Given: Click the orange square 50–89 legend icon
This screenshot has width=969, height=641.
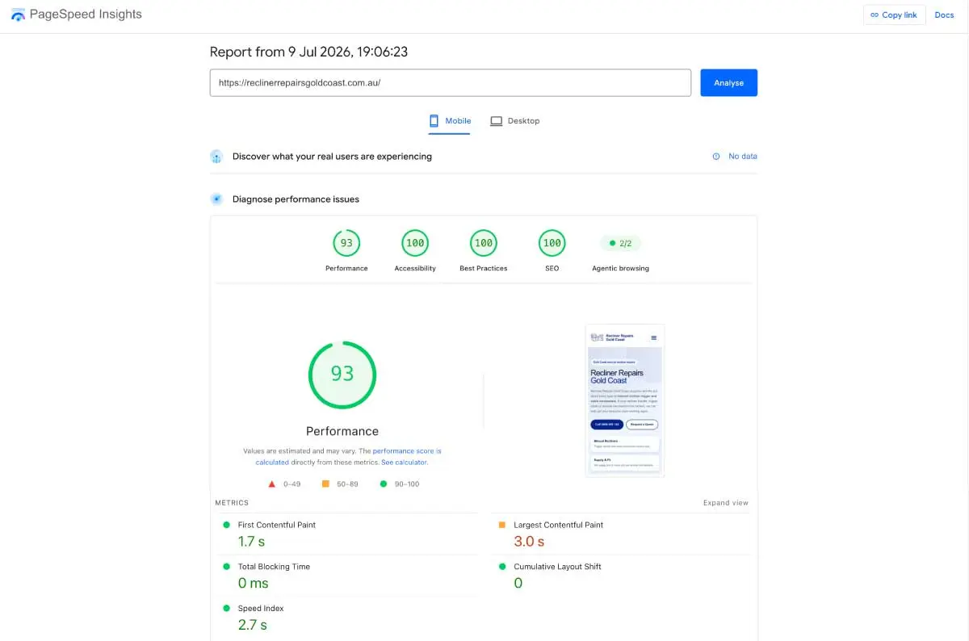Looking at the screenshot, I should [325, 484].
